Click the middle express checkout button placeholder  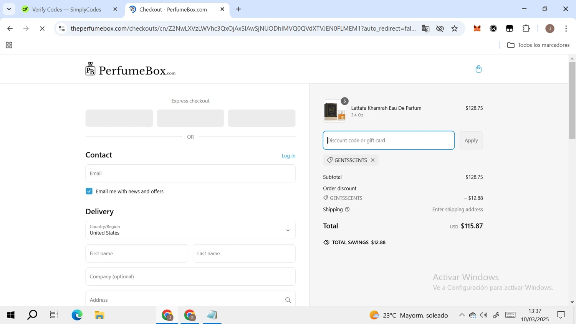point(190,118)
